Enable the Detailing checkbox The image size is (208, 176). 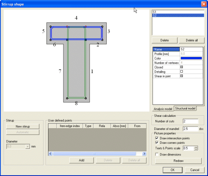tap(182, 72)
